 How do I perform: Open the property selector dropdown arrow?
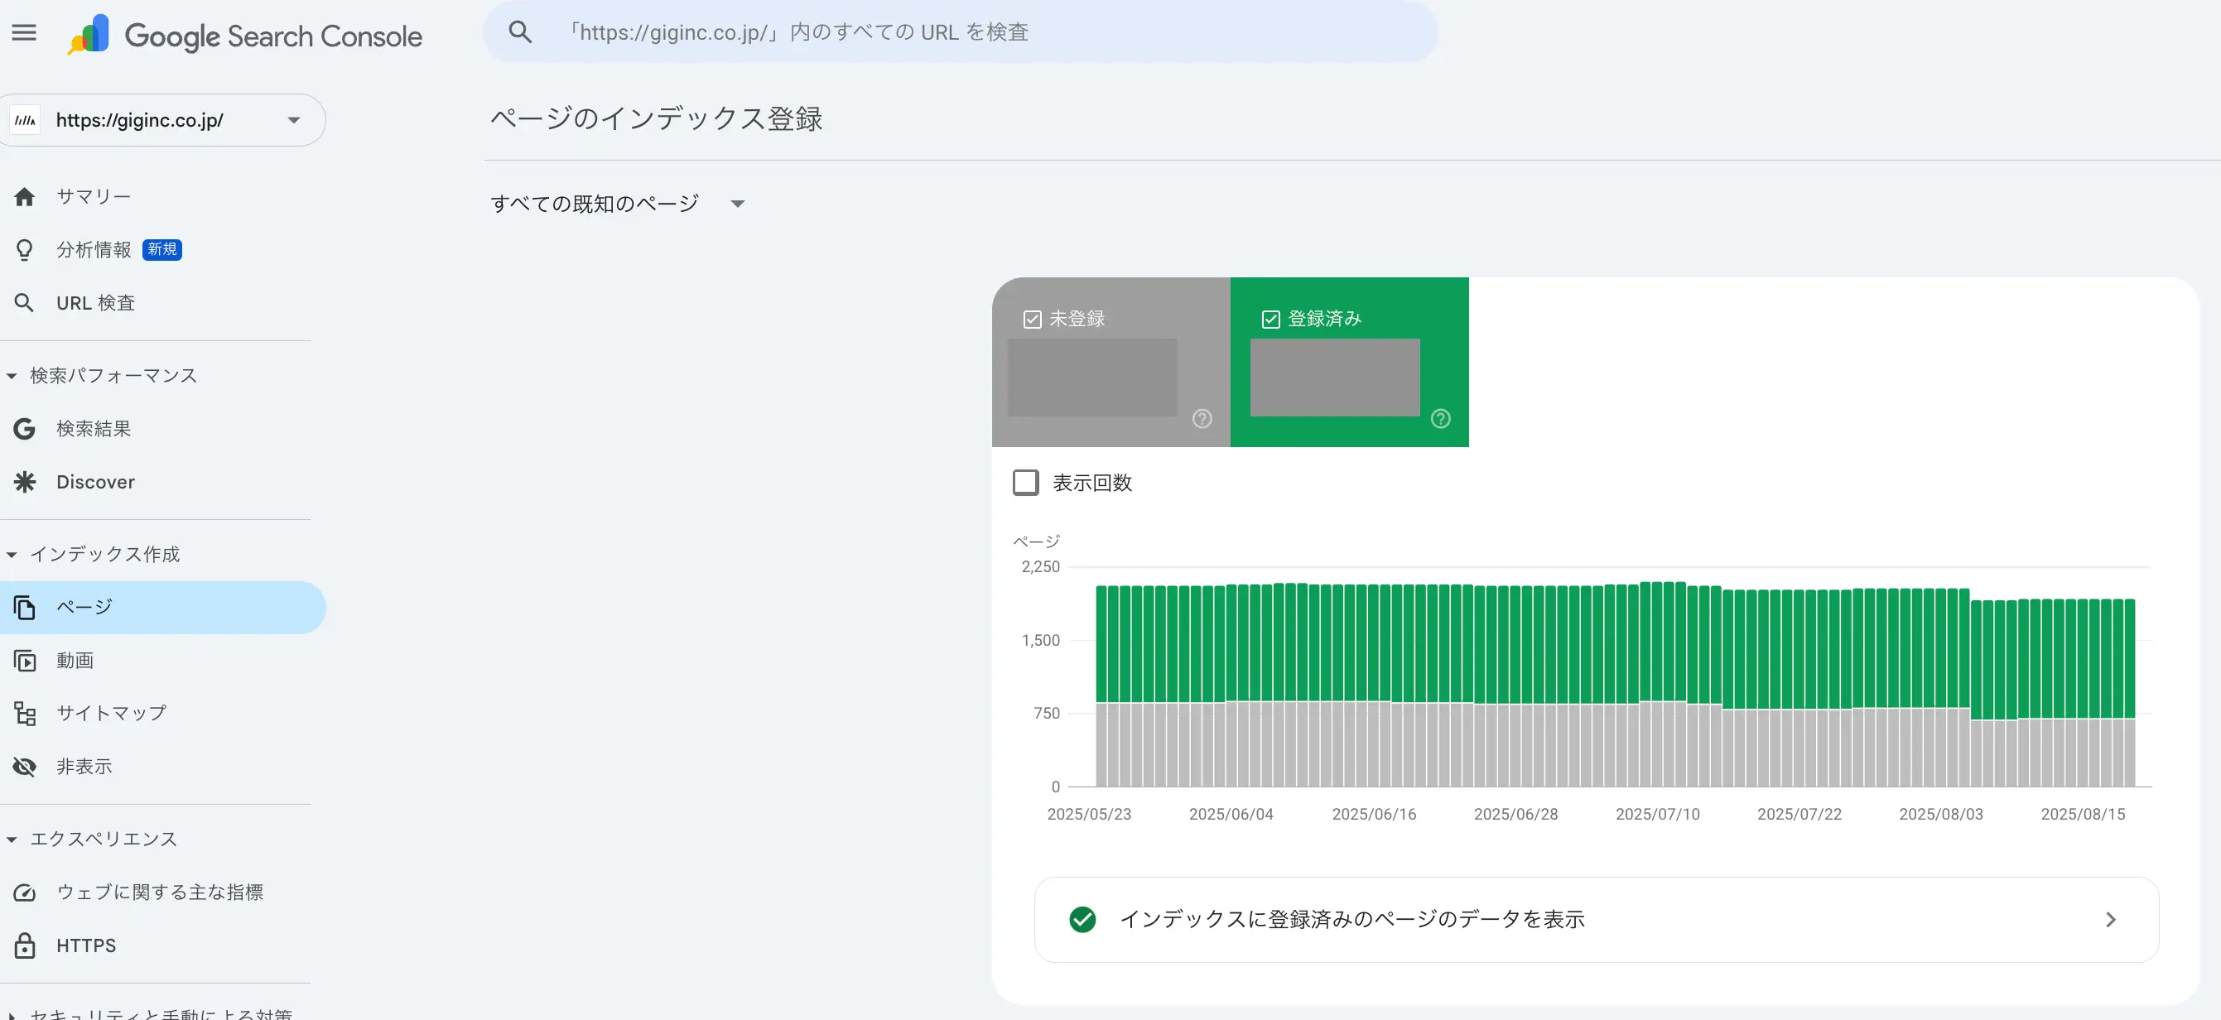point(294,121)
